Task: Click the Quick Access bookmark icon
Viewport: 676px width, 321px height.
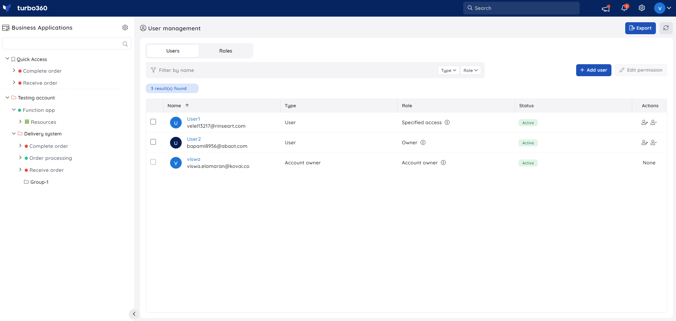Action: [x=13, y=59]
